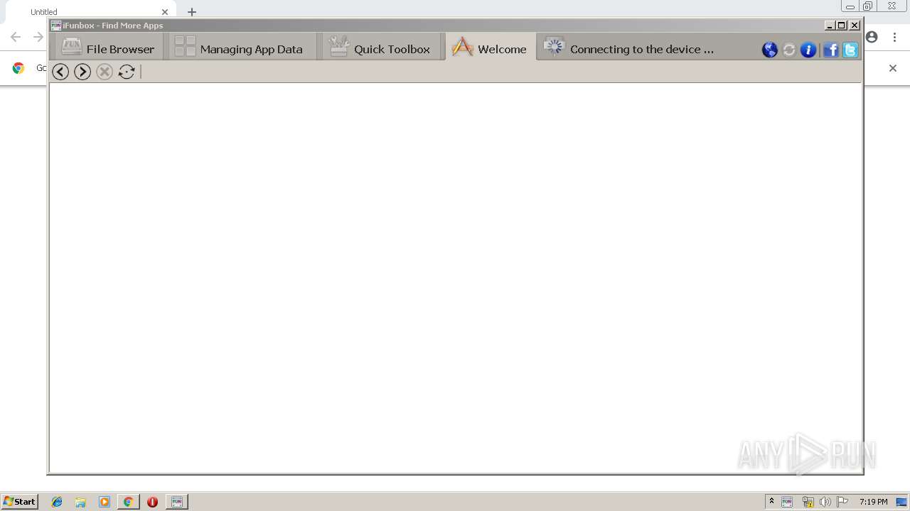Click the network tray icon
Screen dimensions: 910x511
click(x=808, y=502)
